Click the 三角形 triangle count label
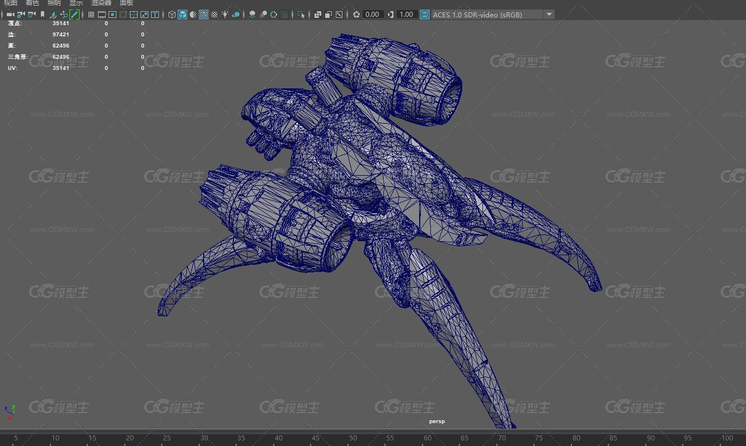Viewport: 746px width, 446px height. click(17, 57)
